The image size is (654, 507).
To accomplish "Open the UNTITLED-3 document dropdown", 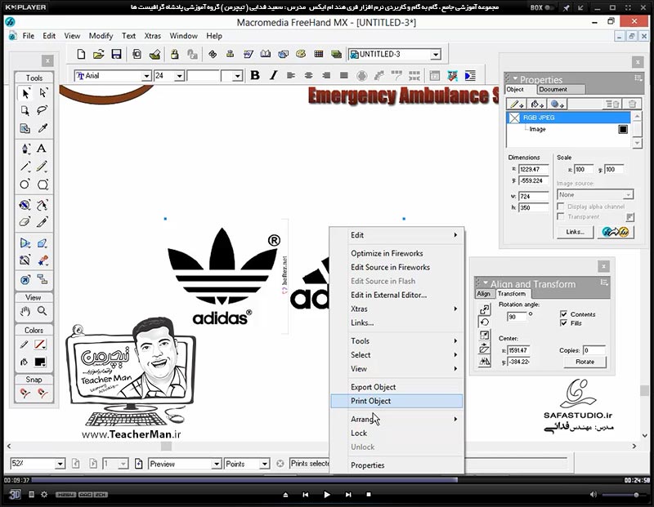I will pyautogui.click(x=436, y=55).
